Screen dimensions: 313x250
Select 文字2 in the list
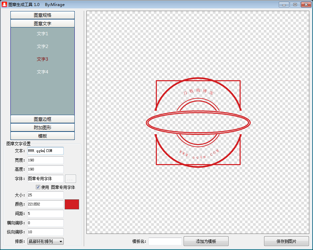coord(42,46)
